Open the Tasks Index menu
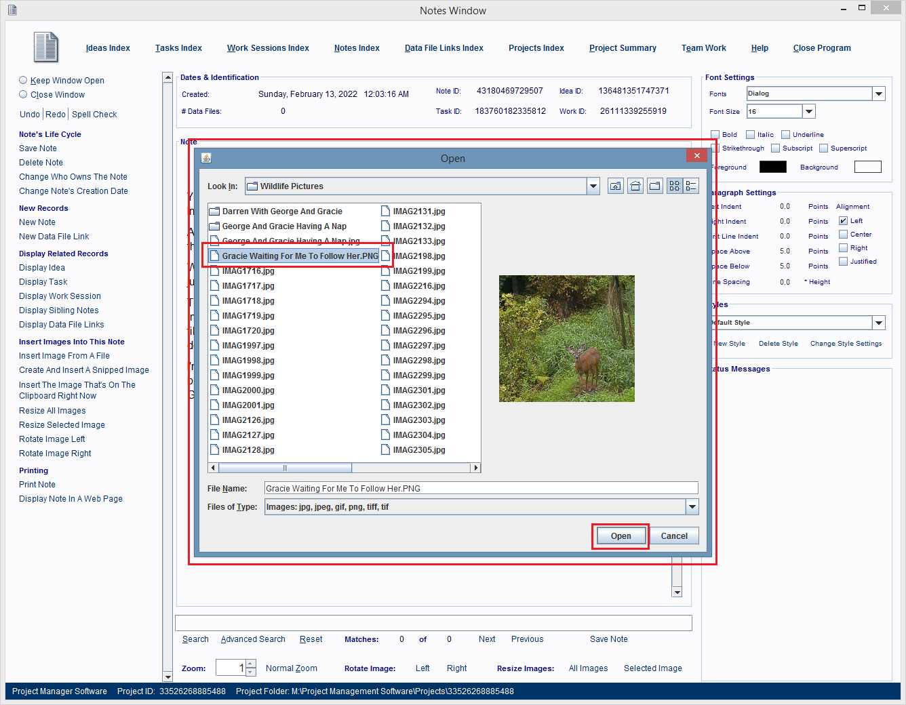The width and height of the screenshot is (906, 705). pyautogui.click(x=178, y=48)
